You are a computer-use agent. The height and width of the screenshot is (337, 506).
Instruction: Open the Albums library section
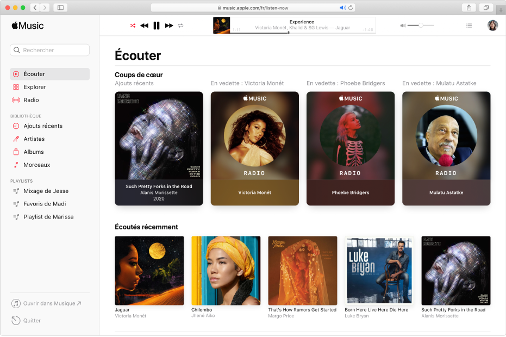click(33, 152)
